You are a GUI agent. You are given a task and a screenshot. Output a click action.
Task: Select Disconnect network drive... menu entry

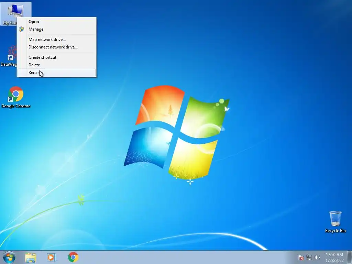pos(57,47)
